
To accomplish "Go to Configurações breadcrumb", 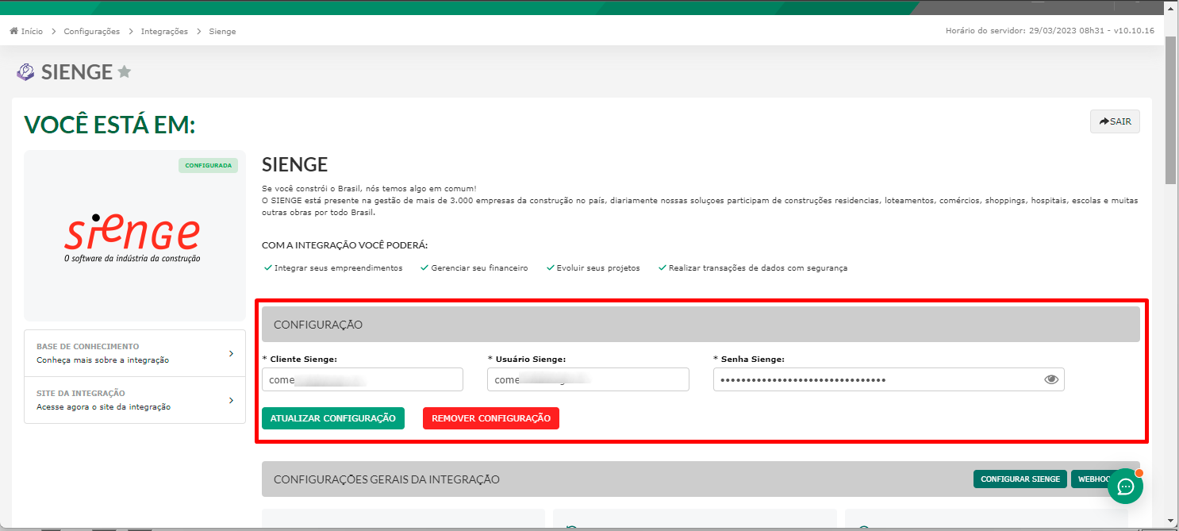I will [x=92, y=32].
